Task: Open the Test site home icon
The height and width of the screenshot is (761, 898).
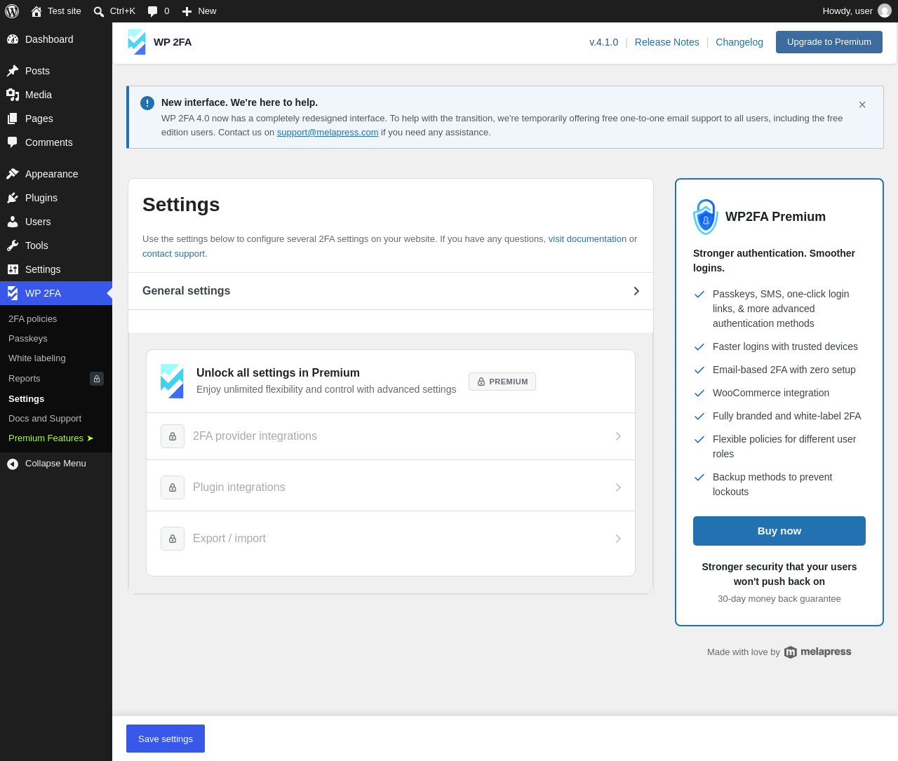Action: tap(36, 11)
